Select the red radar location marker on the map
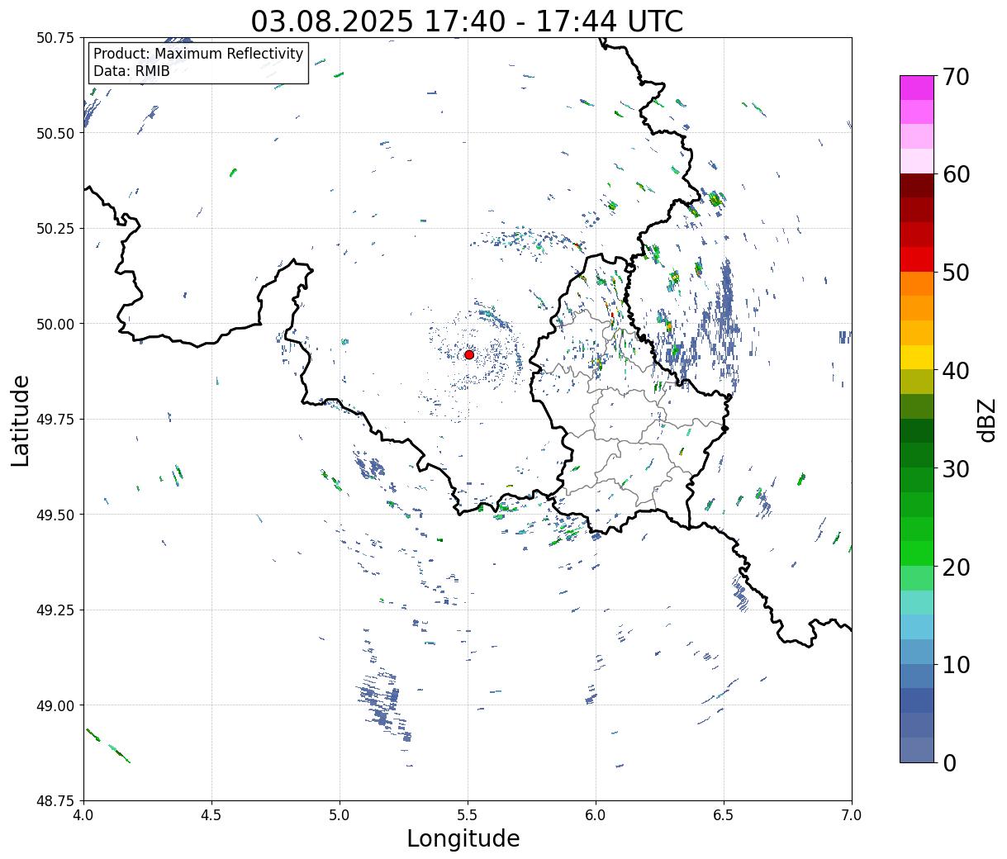This screenshot has height=859, width=1007. click(x=468, y=354)
